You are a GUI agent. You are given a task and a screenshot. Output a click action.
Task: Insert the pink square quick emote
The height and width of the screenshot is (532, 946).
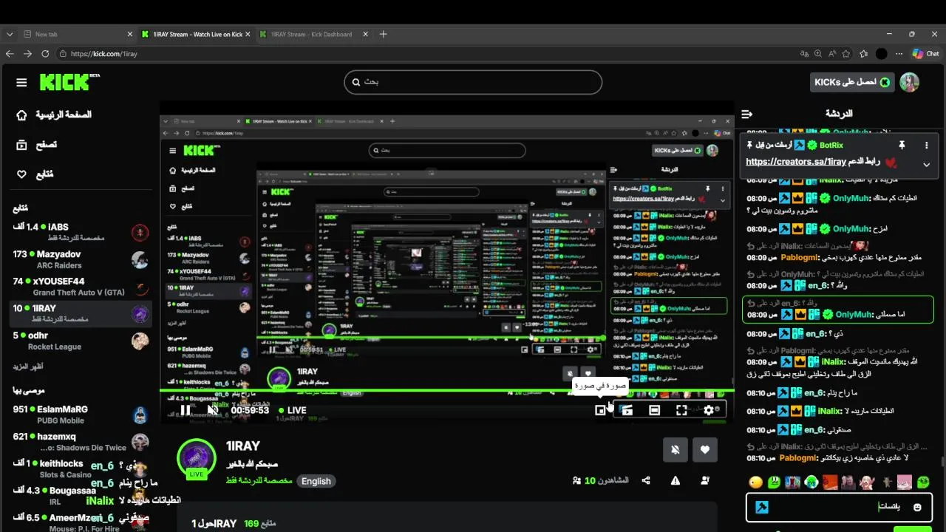pyautogui.click(x=905, y=482)
